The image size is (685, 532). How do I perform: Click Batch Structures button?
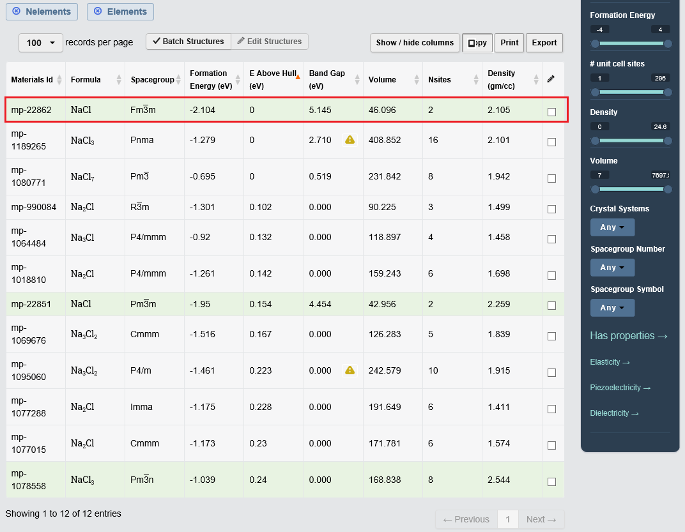[x=189, y=42]
